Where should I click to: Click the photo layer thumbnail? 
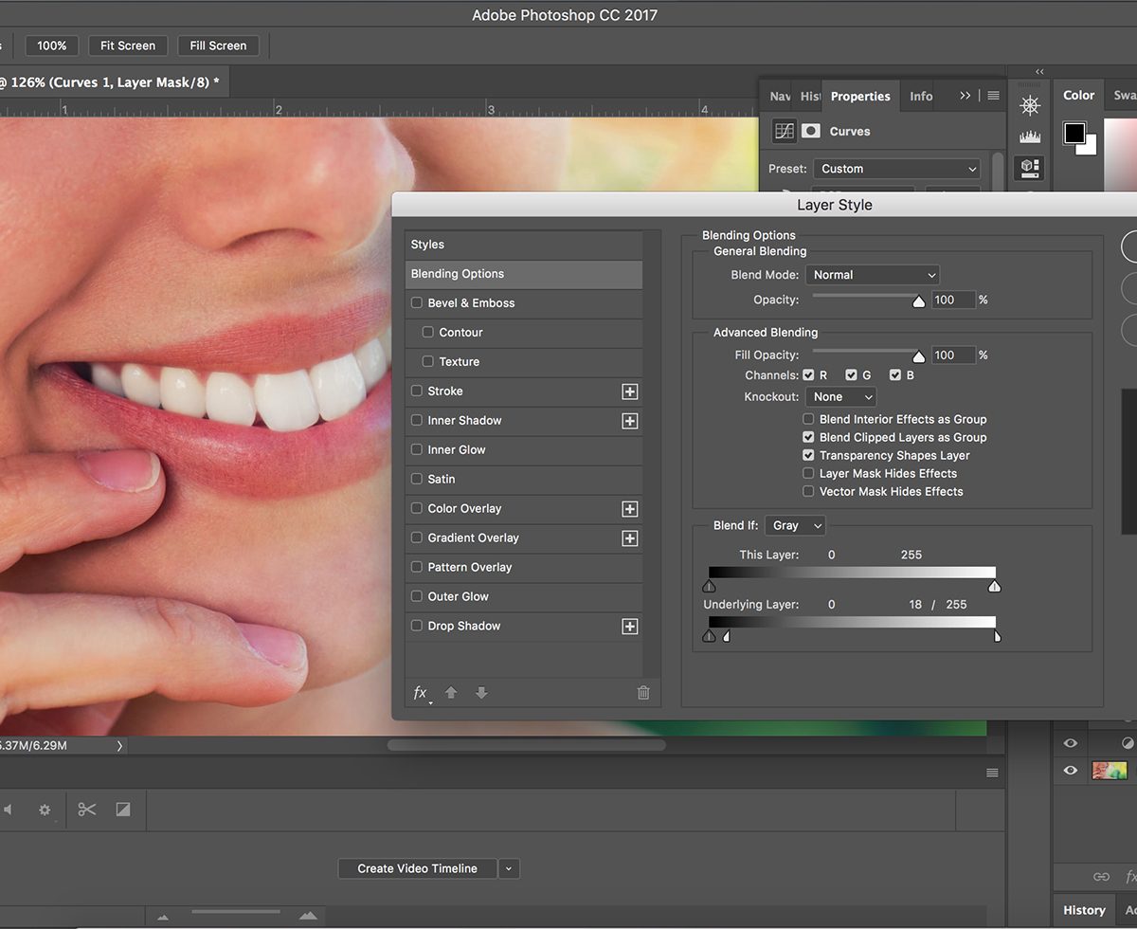pos(1110,771)
